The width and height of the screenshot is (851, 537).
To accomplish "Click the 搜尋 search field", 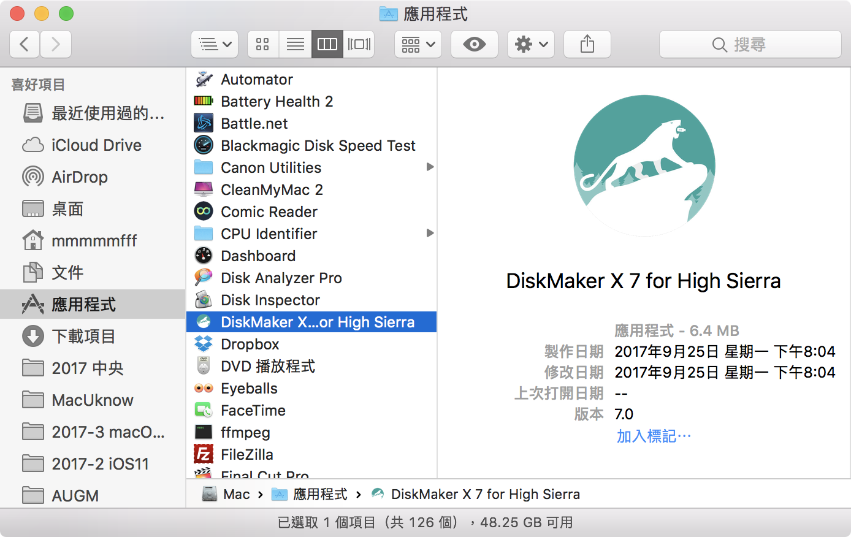I will [x=750, y=44].
